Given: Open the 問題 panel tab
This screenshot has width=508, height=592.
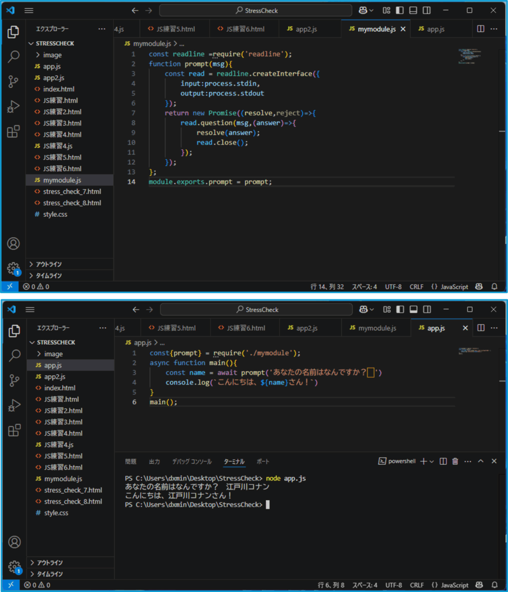Looking at the screenshot, I should pyautogui.click(x=131, y=461).
